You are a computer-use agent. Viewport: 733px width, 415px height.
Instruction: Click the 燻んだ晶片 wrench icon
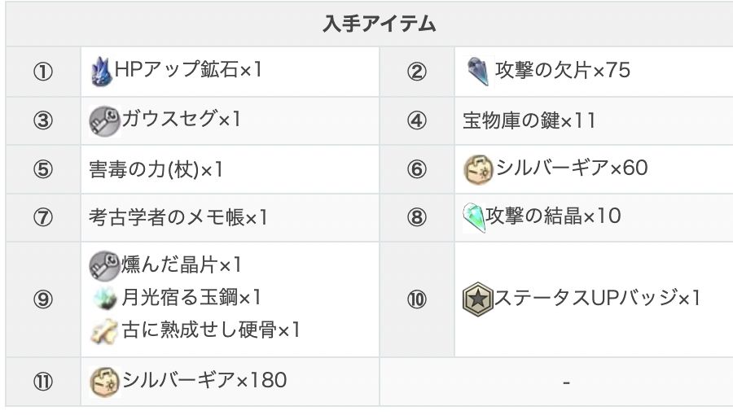[103, 265]
